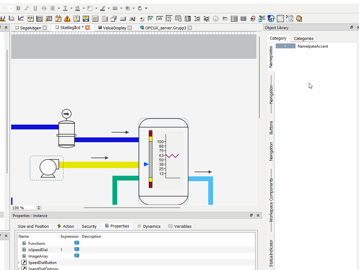Select the checkbox object tool

(x=150, y=19)
